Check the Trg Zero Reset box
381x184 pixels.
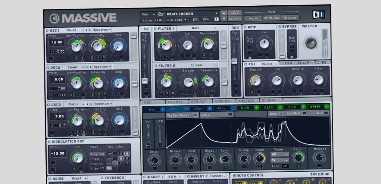(x=196, y=115)
